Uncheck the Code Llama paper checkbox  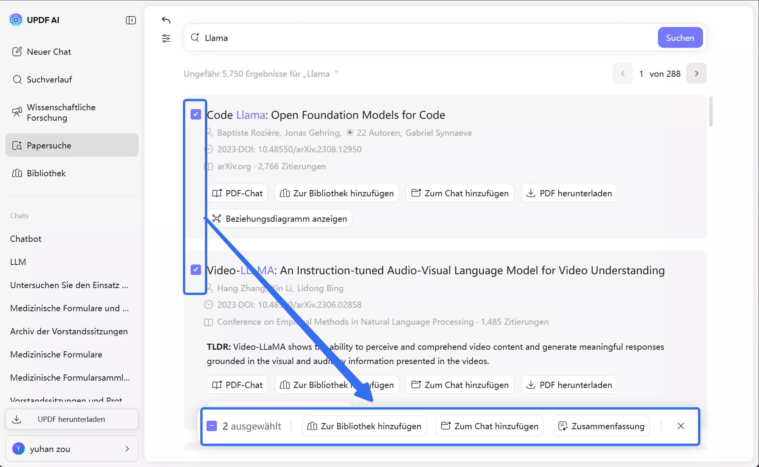[196, 114]
